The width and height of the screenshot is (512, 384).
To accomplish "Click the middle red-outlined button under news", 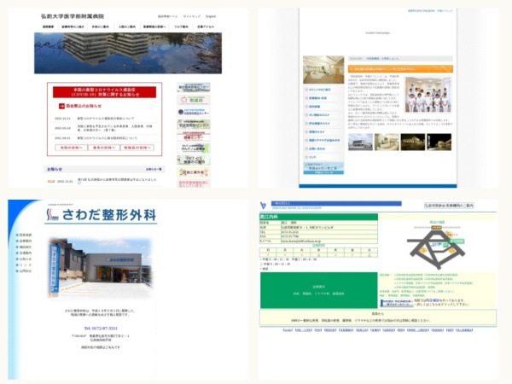I will tap(104, 148).
